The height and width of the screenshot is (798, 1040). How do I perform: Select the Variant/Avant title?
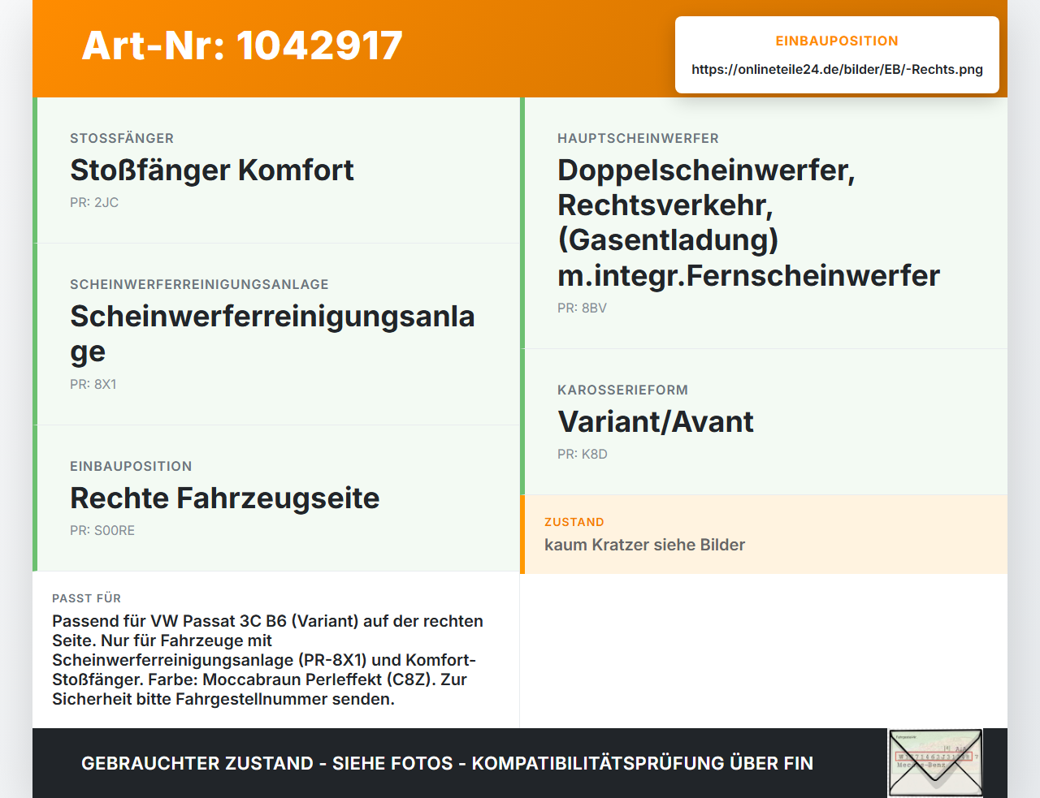(656, 422)
